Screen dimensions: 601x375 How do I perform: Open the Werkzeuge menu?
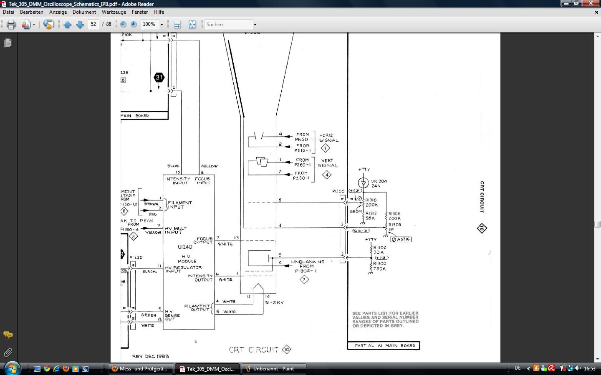114,12
